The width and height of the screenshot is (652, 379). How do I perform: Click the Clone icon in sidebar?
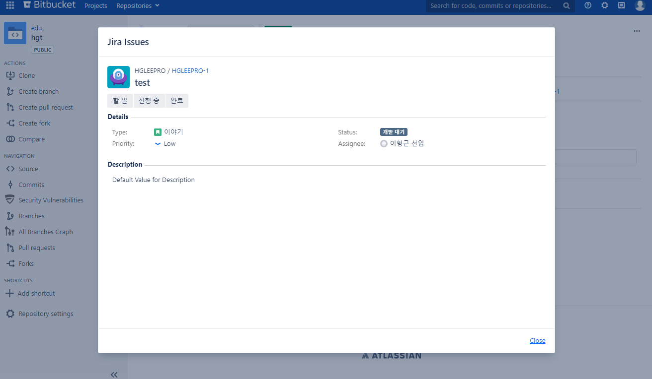(10, 75)
